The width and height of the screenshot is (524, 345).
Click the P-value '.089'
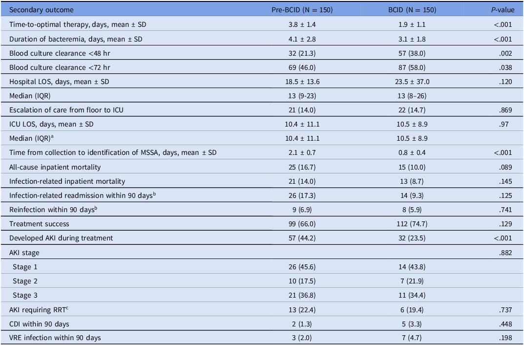pos(506,167)
